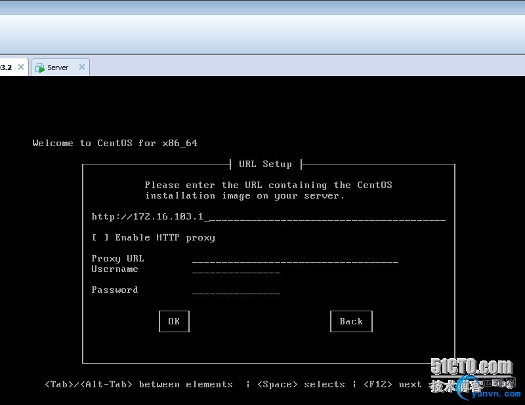The height and width of the screenshot is (405, 525).
Task: Click the Server tab's VM icon
Action: [x=40, y=67]
